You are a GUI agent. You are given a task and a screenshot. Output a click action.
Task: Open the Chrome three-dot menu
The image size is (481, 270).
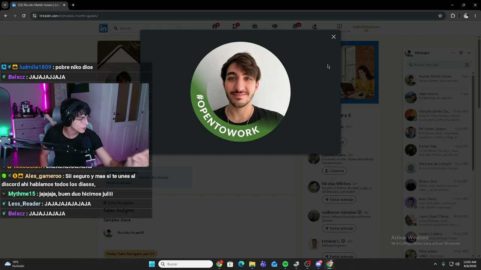pyautogui.click(x=476, y=16)
